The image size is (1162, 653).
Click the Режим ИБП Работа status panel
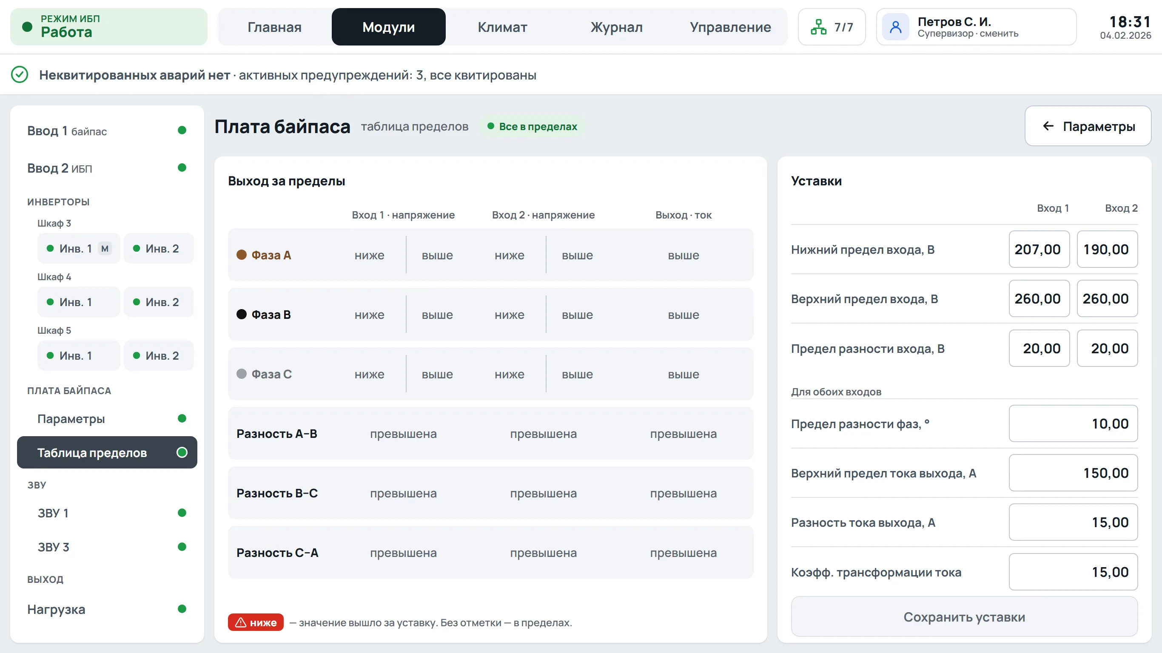(109, 27)
